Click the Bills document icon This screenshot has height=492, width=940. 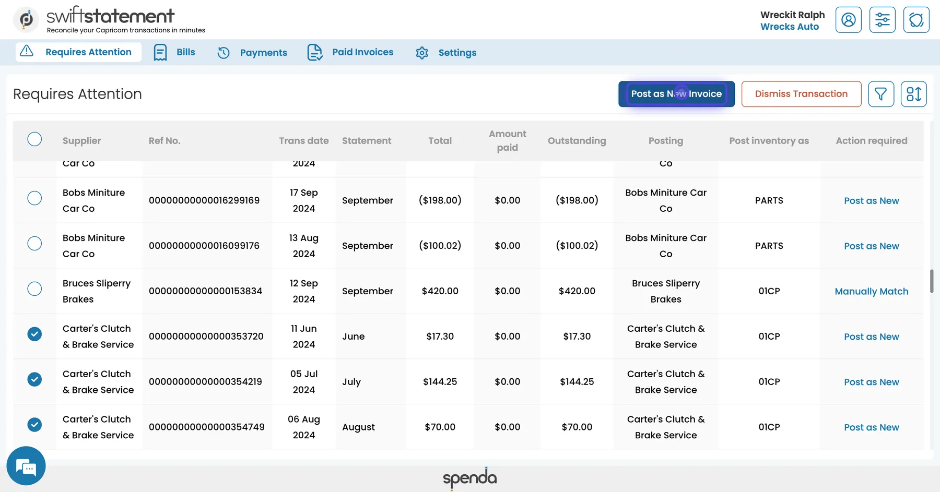coord(160,52)
